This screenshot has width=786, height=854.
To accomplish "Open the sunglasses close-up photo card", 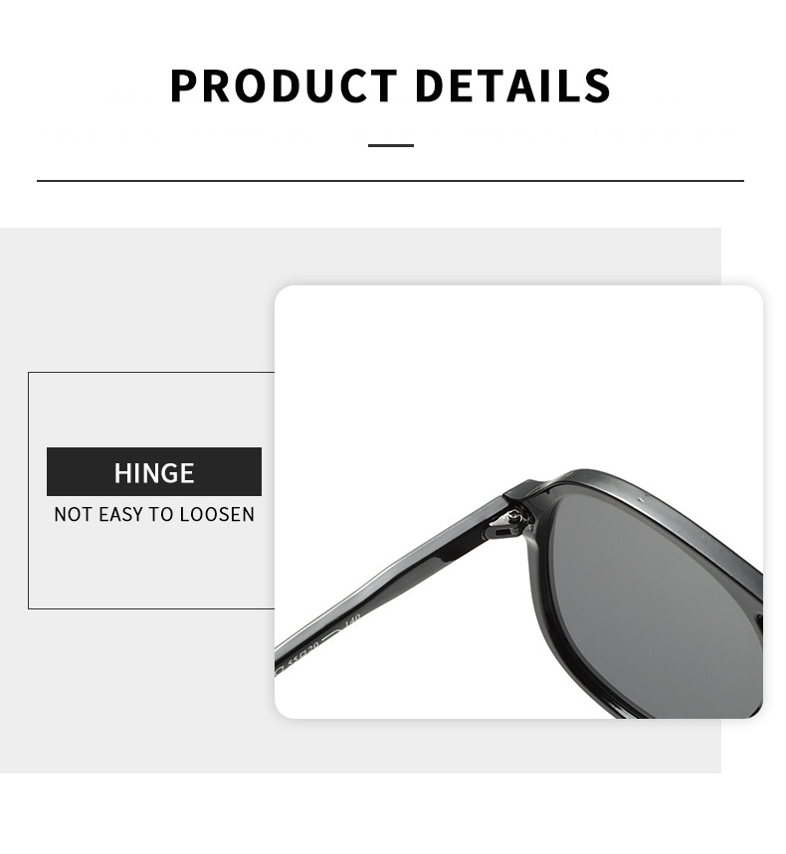I will (x=518, y=502).
